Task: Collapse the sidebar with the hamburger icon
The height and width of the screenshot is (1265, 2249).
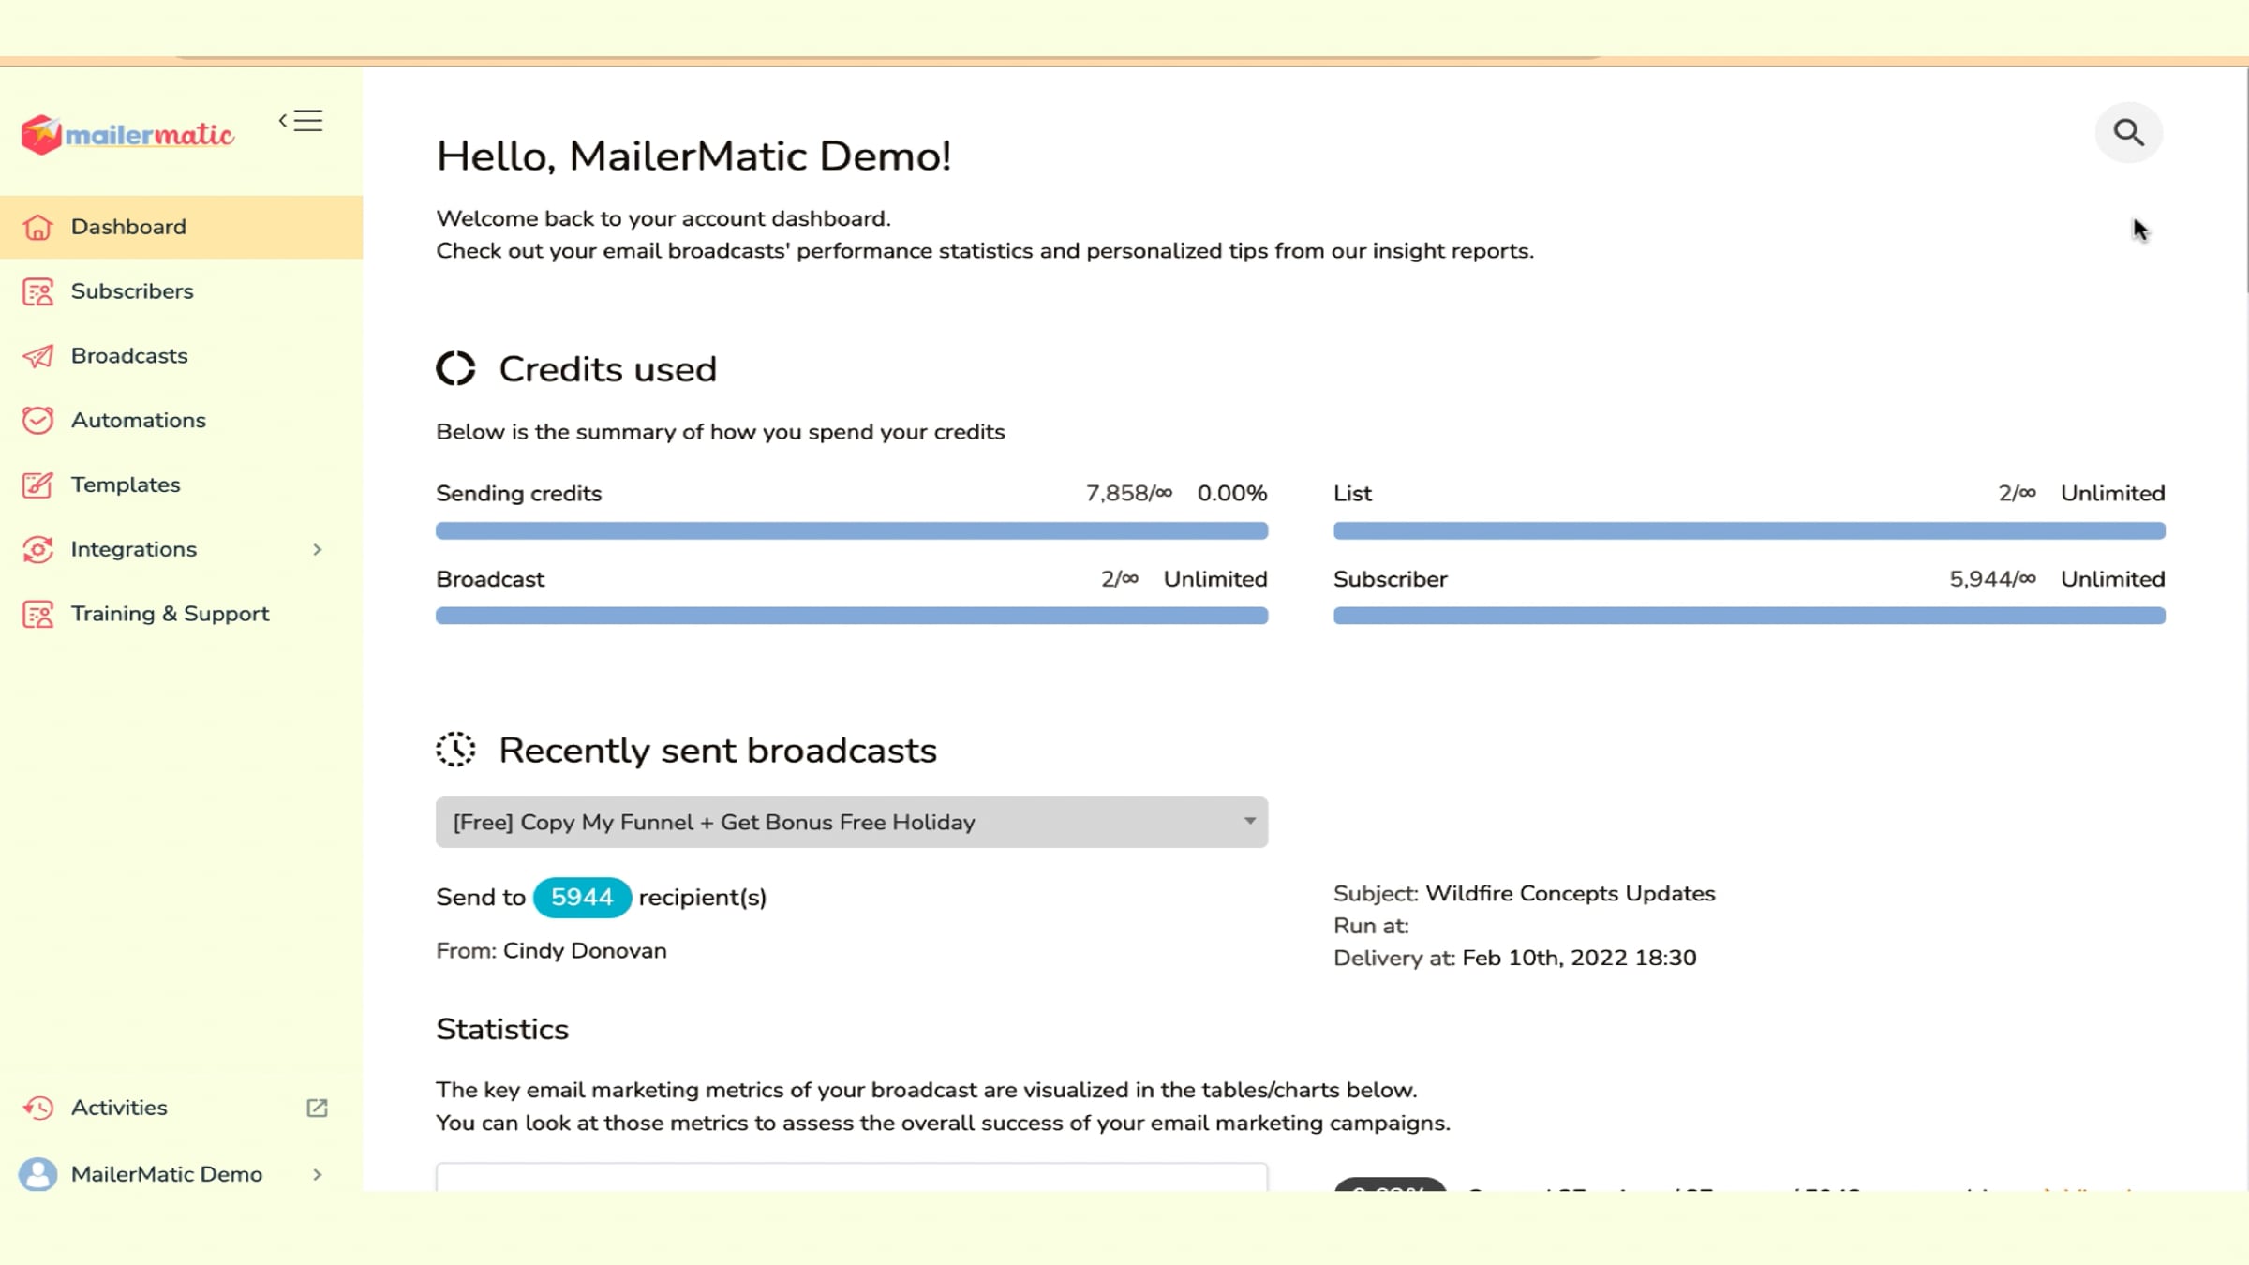Action: click(x=302, y=121)
